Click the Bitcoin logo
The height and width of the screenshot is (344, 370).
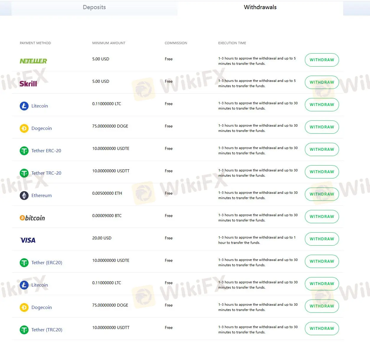(x=32, y=218)
